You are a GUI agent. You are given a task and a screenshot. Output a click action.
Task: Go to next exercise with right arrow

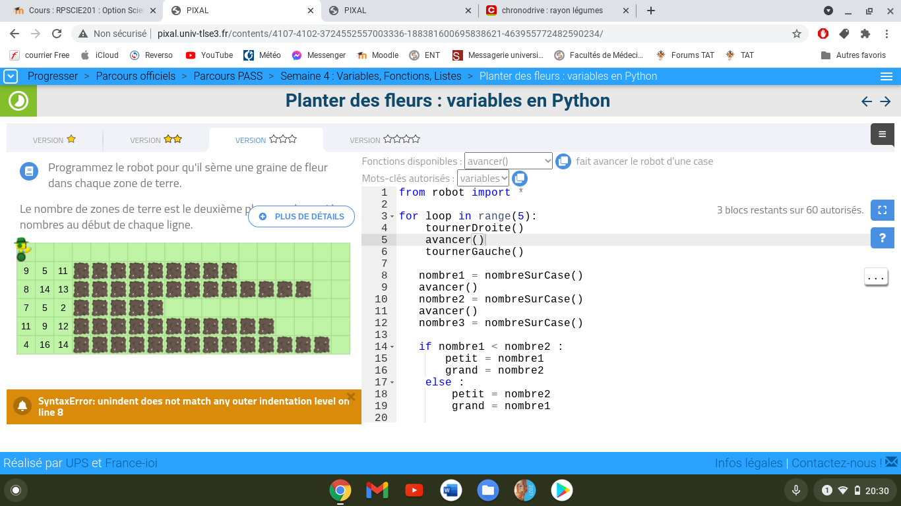click(886, 101)
